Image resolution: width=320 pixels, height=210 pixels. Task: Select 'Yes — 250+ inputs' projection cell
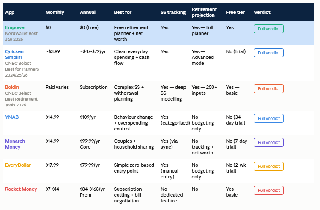click(204, 90)
